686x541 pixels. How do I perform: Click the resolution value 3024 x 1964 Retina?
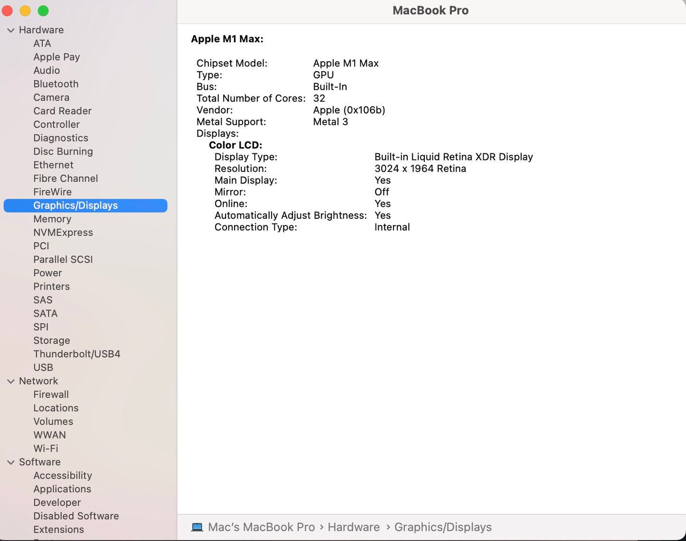pos(420,169)
